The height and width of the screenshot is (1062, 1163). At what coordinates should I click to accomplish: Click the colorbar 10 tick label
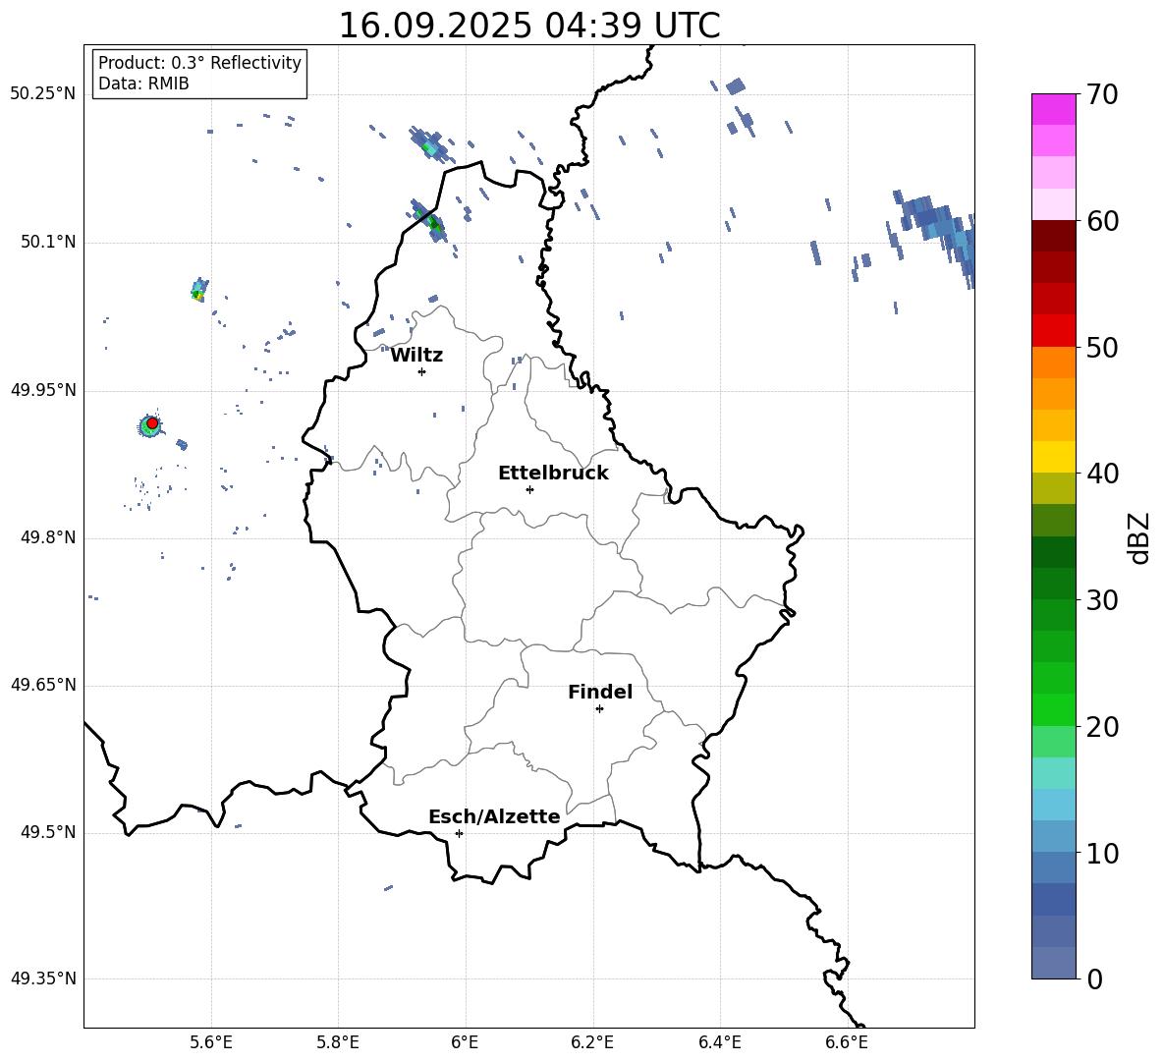click(1102, 853)
